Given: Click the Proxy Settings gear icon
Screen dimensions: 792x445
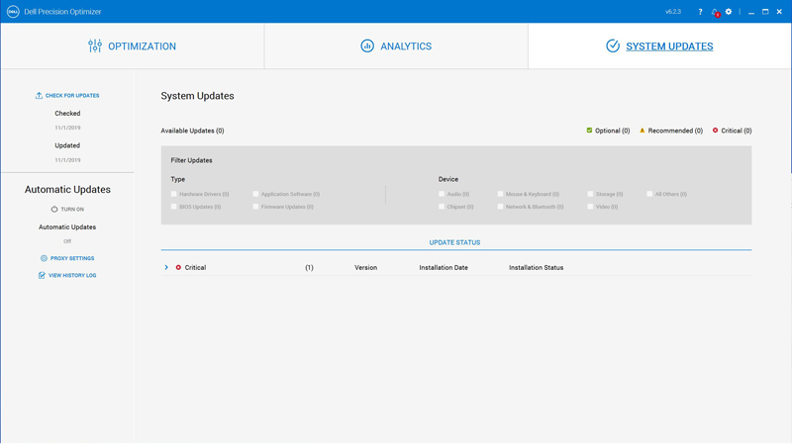Looking at the screenshot, I should click(x=44, y=258).
